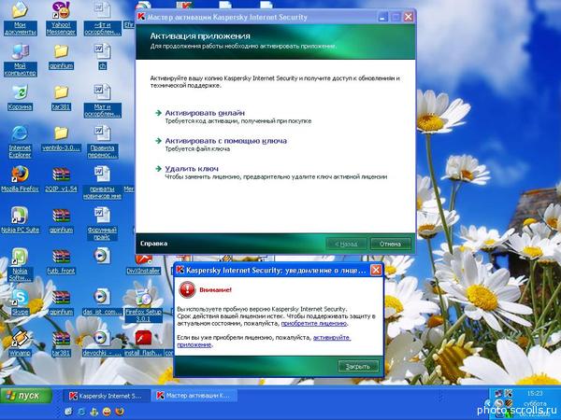Image resolution: width=561 pixels, height=420 pixels.
Task: Click the Kaspersky K system tray icon
Action: click(x=509, y=394)
